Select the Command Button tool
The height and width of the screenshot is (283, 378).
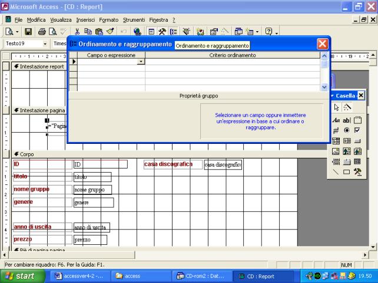[357, 141]
